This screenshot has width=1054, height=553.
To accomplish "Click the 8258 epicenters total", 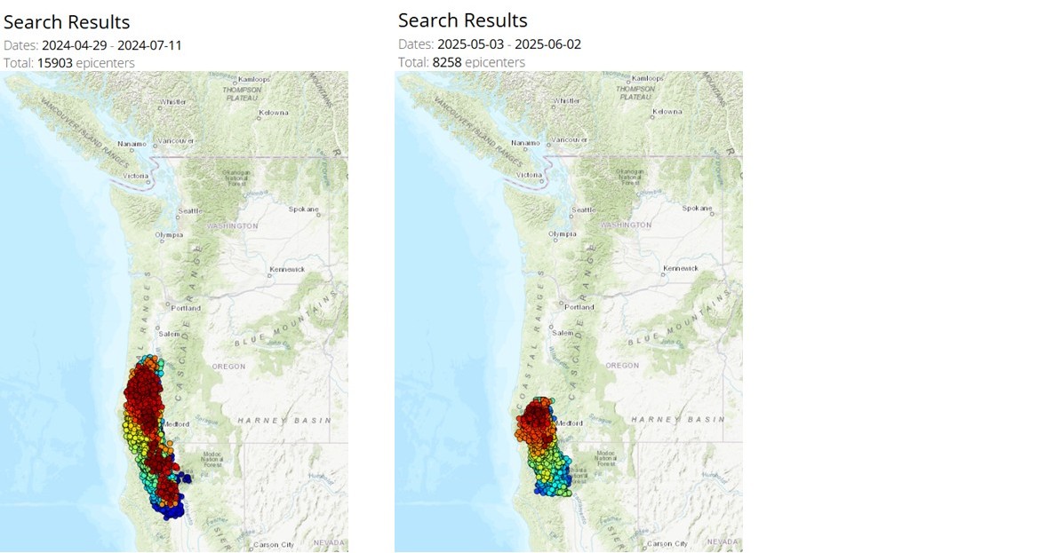I will (x=447, y=62).
